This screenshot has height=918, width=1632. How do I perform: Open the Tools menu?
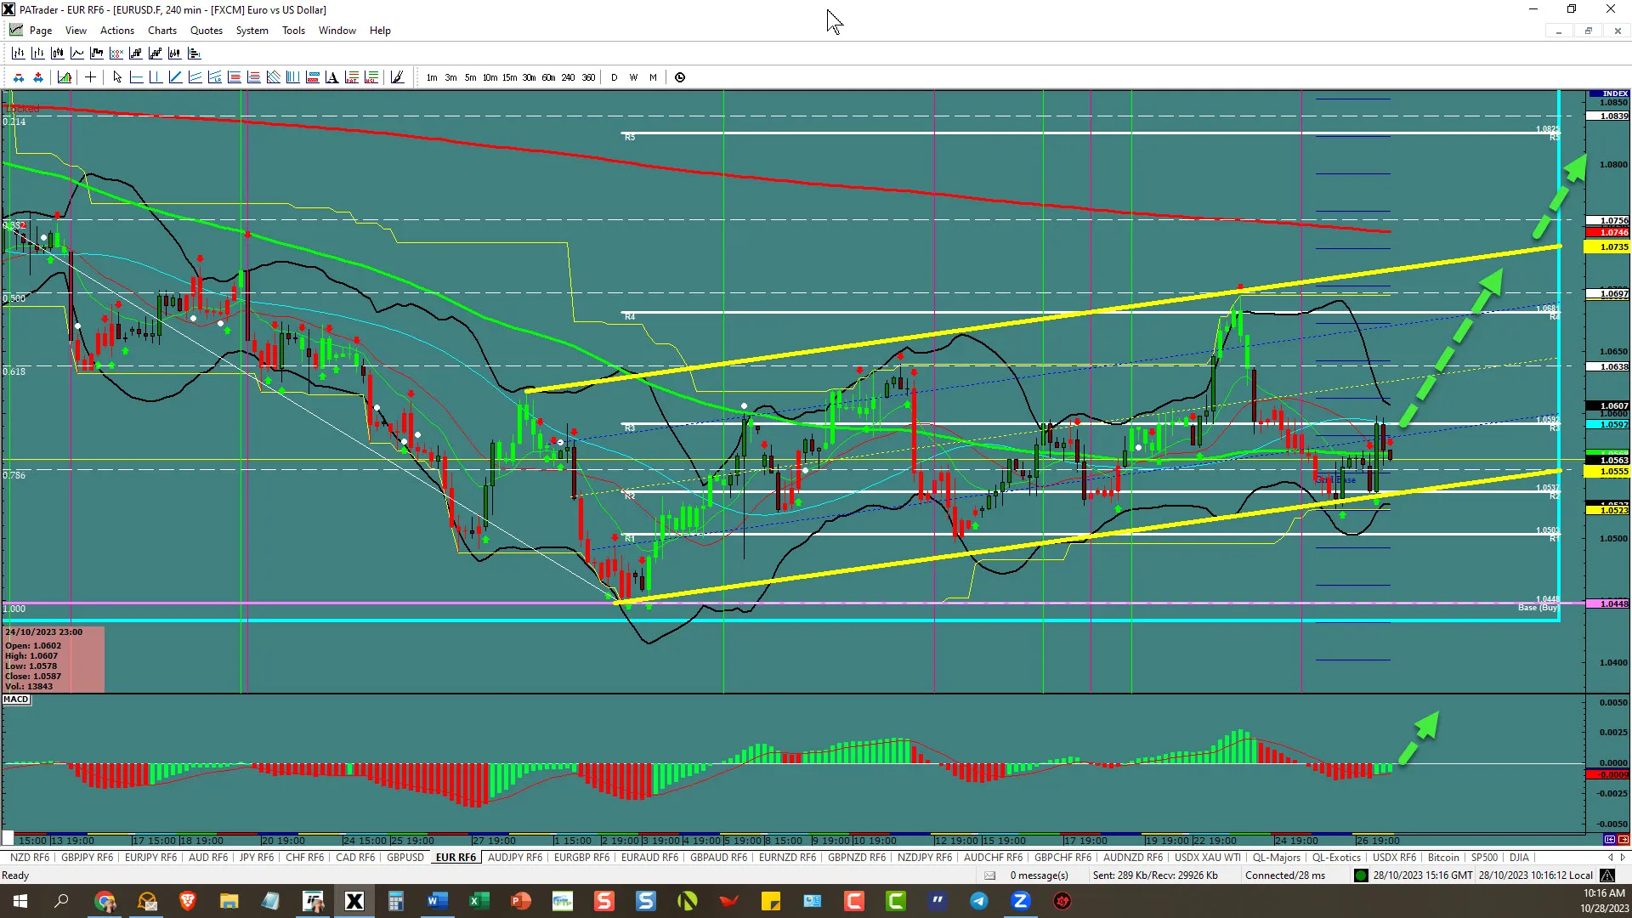[x=293, y=31]
